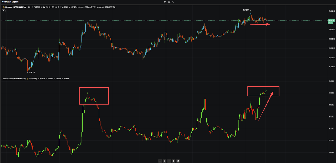Screen dimensions: 336x163
Task: Collapse the price chart legend arrow
Action: click(4, 11)
